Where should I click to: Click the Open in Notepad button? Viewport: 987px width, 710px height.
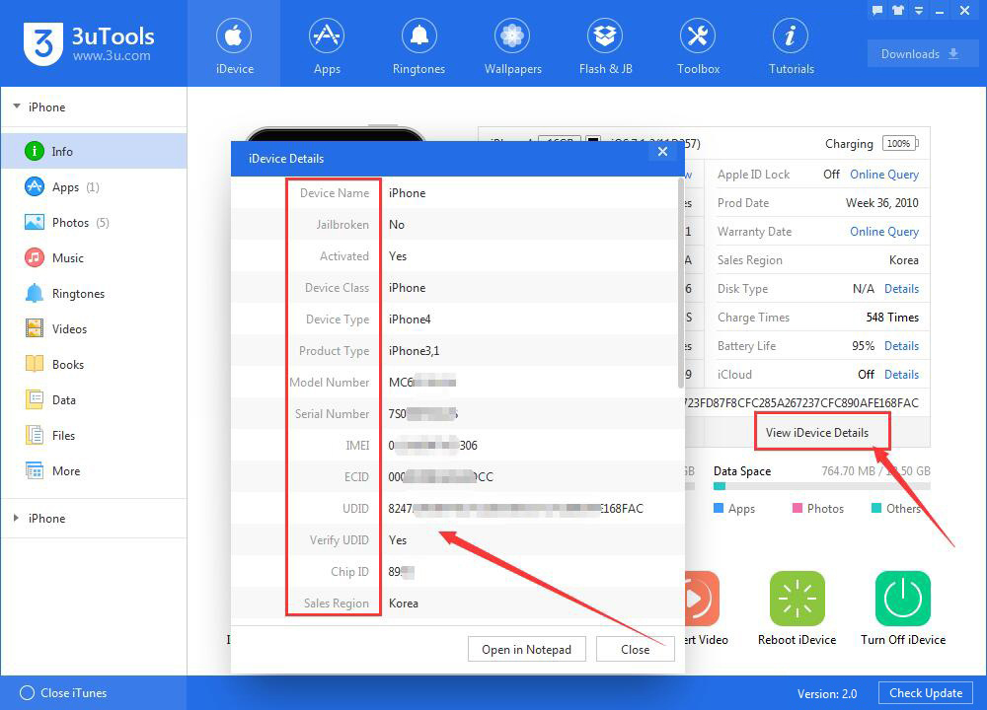[x=527, y=649]
